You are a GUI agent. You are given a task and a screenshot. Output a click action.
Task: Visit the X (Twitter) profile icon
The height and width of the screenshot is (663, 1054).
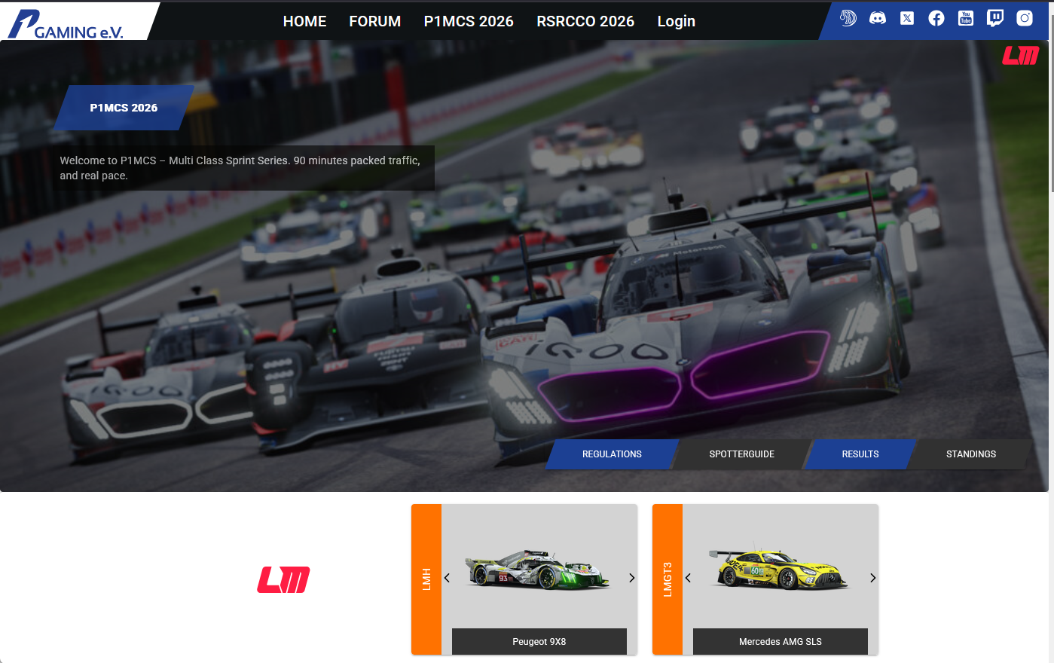(x=907, y=18)
